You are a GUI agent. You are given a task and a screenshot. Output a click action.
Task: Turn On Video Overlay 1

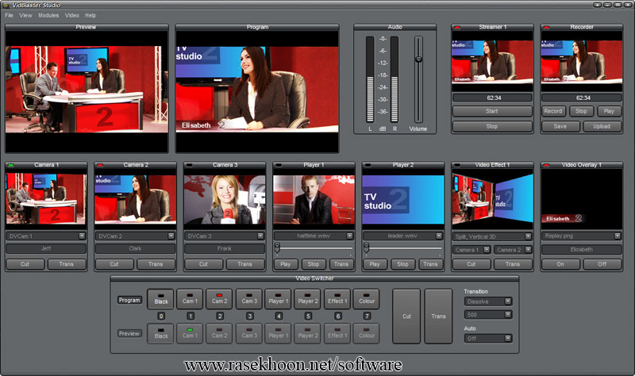coord(560,264)
